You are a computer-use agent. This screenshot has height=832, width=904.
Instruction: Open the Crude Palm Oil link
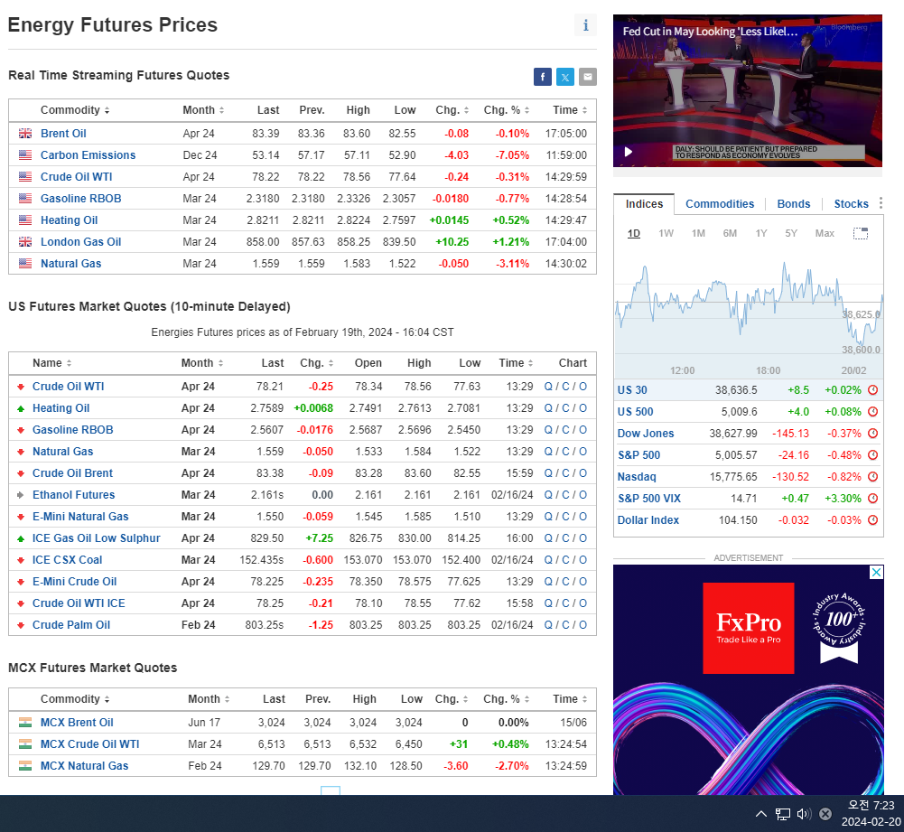pyautogui.click(x=71, y=625)
